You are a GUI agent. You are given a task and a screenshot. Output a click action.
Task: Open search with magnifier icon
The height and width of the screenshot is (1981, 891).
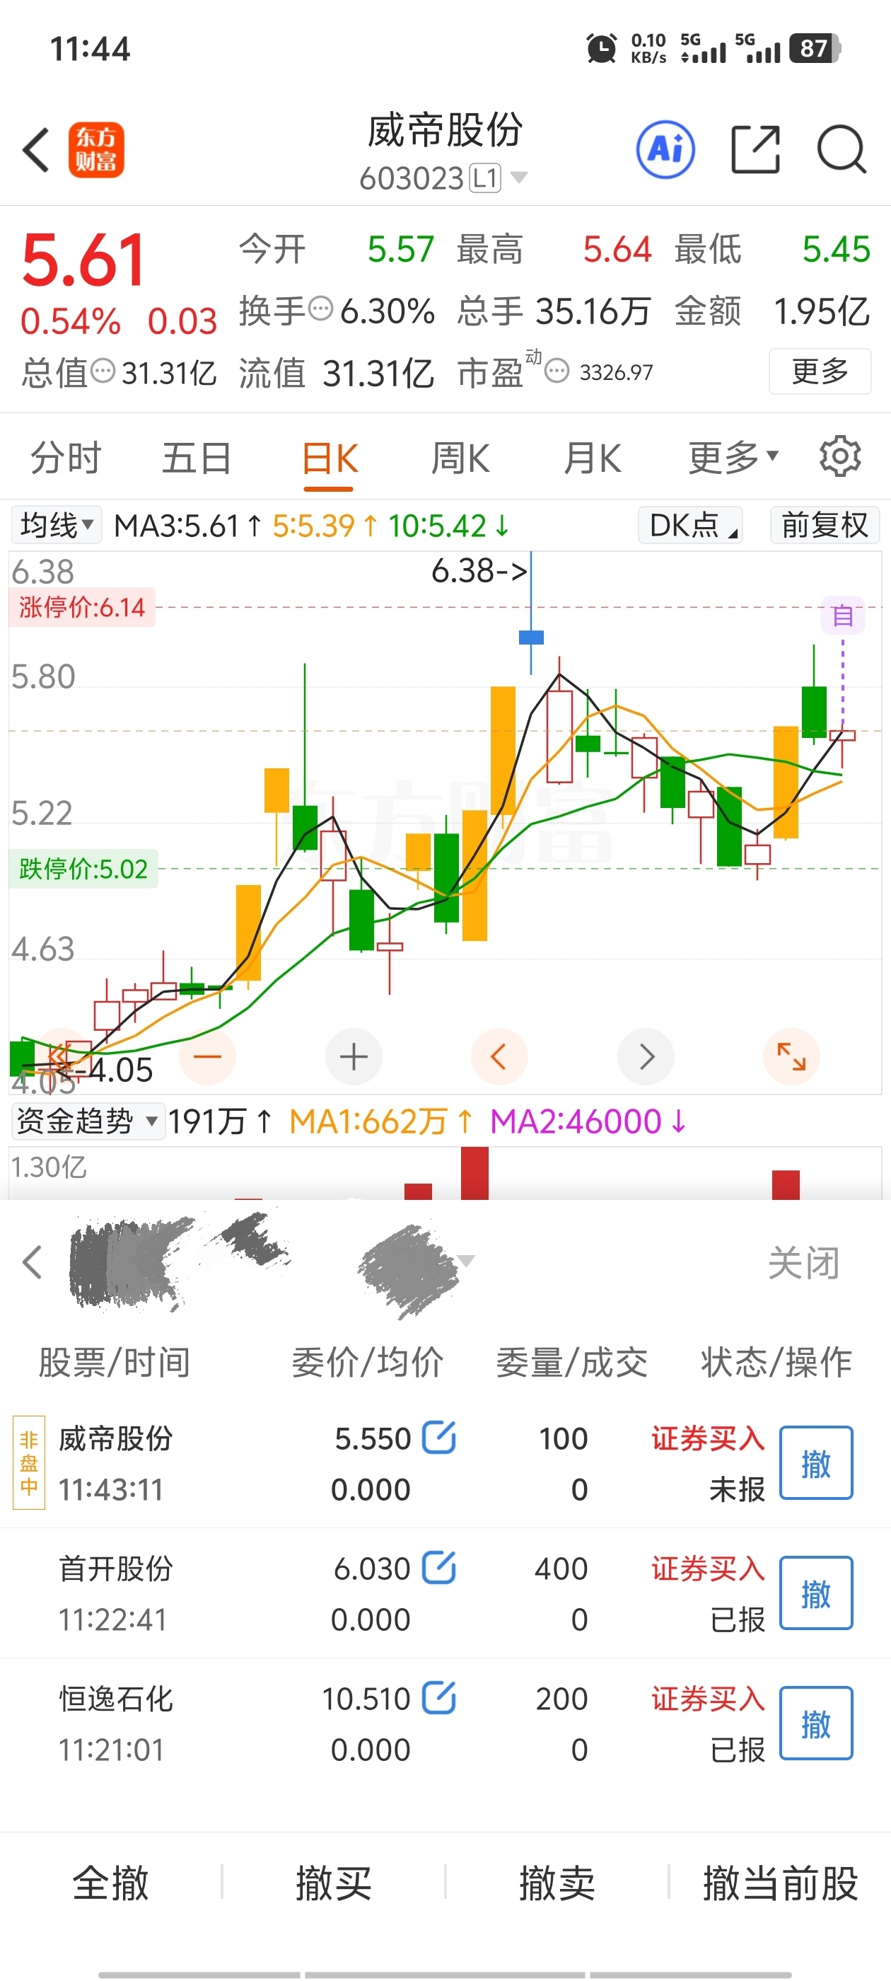841,149
